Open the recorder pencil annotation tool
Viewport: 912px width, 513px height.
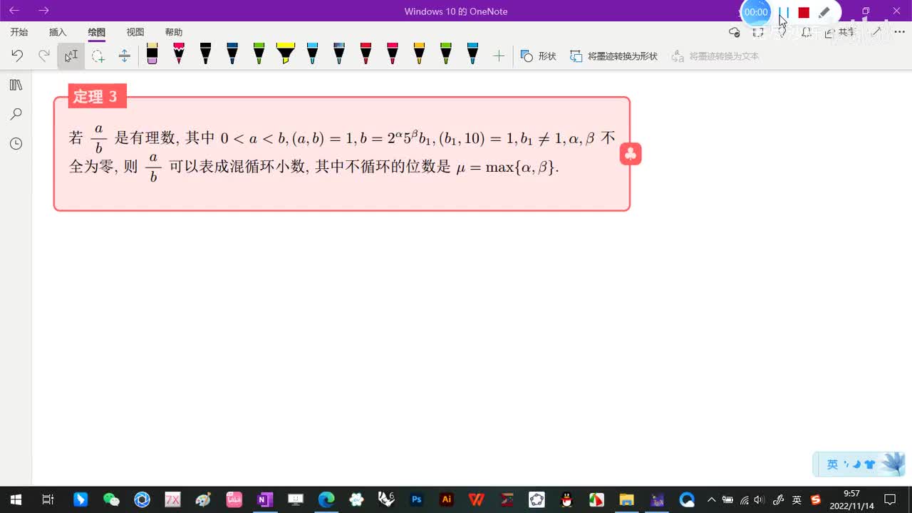coord(824,12)
